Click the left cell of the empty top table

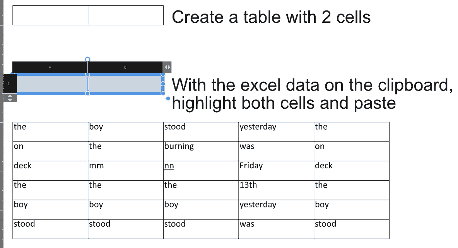click(50, 15)
